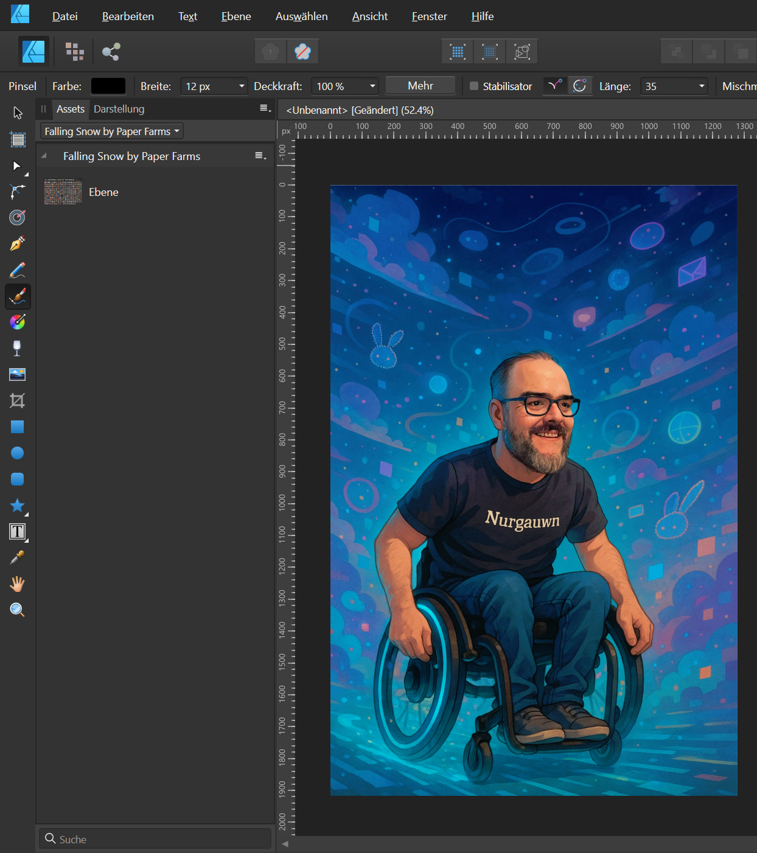
Task: Click the Suche search field
Action: pos(155,839)
